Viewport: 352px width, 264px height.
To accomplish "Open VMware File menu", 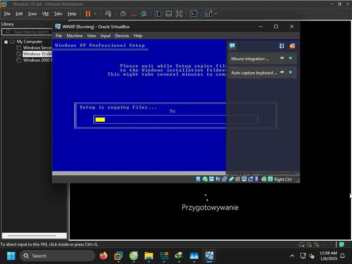I will pyautogui.click(x=7, y=14).
